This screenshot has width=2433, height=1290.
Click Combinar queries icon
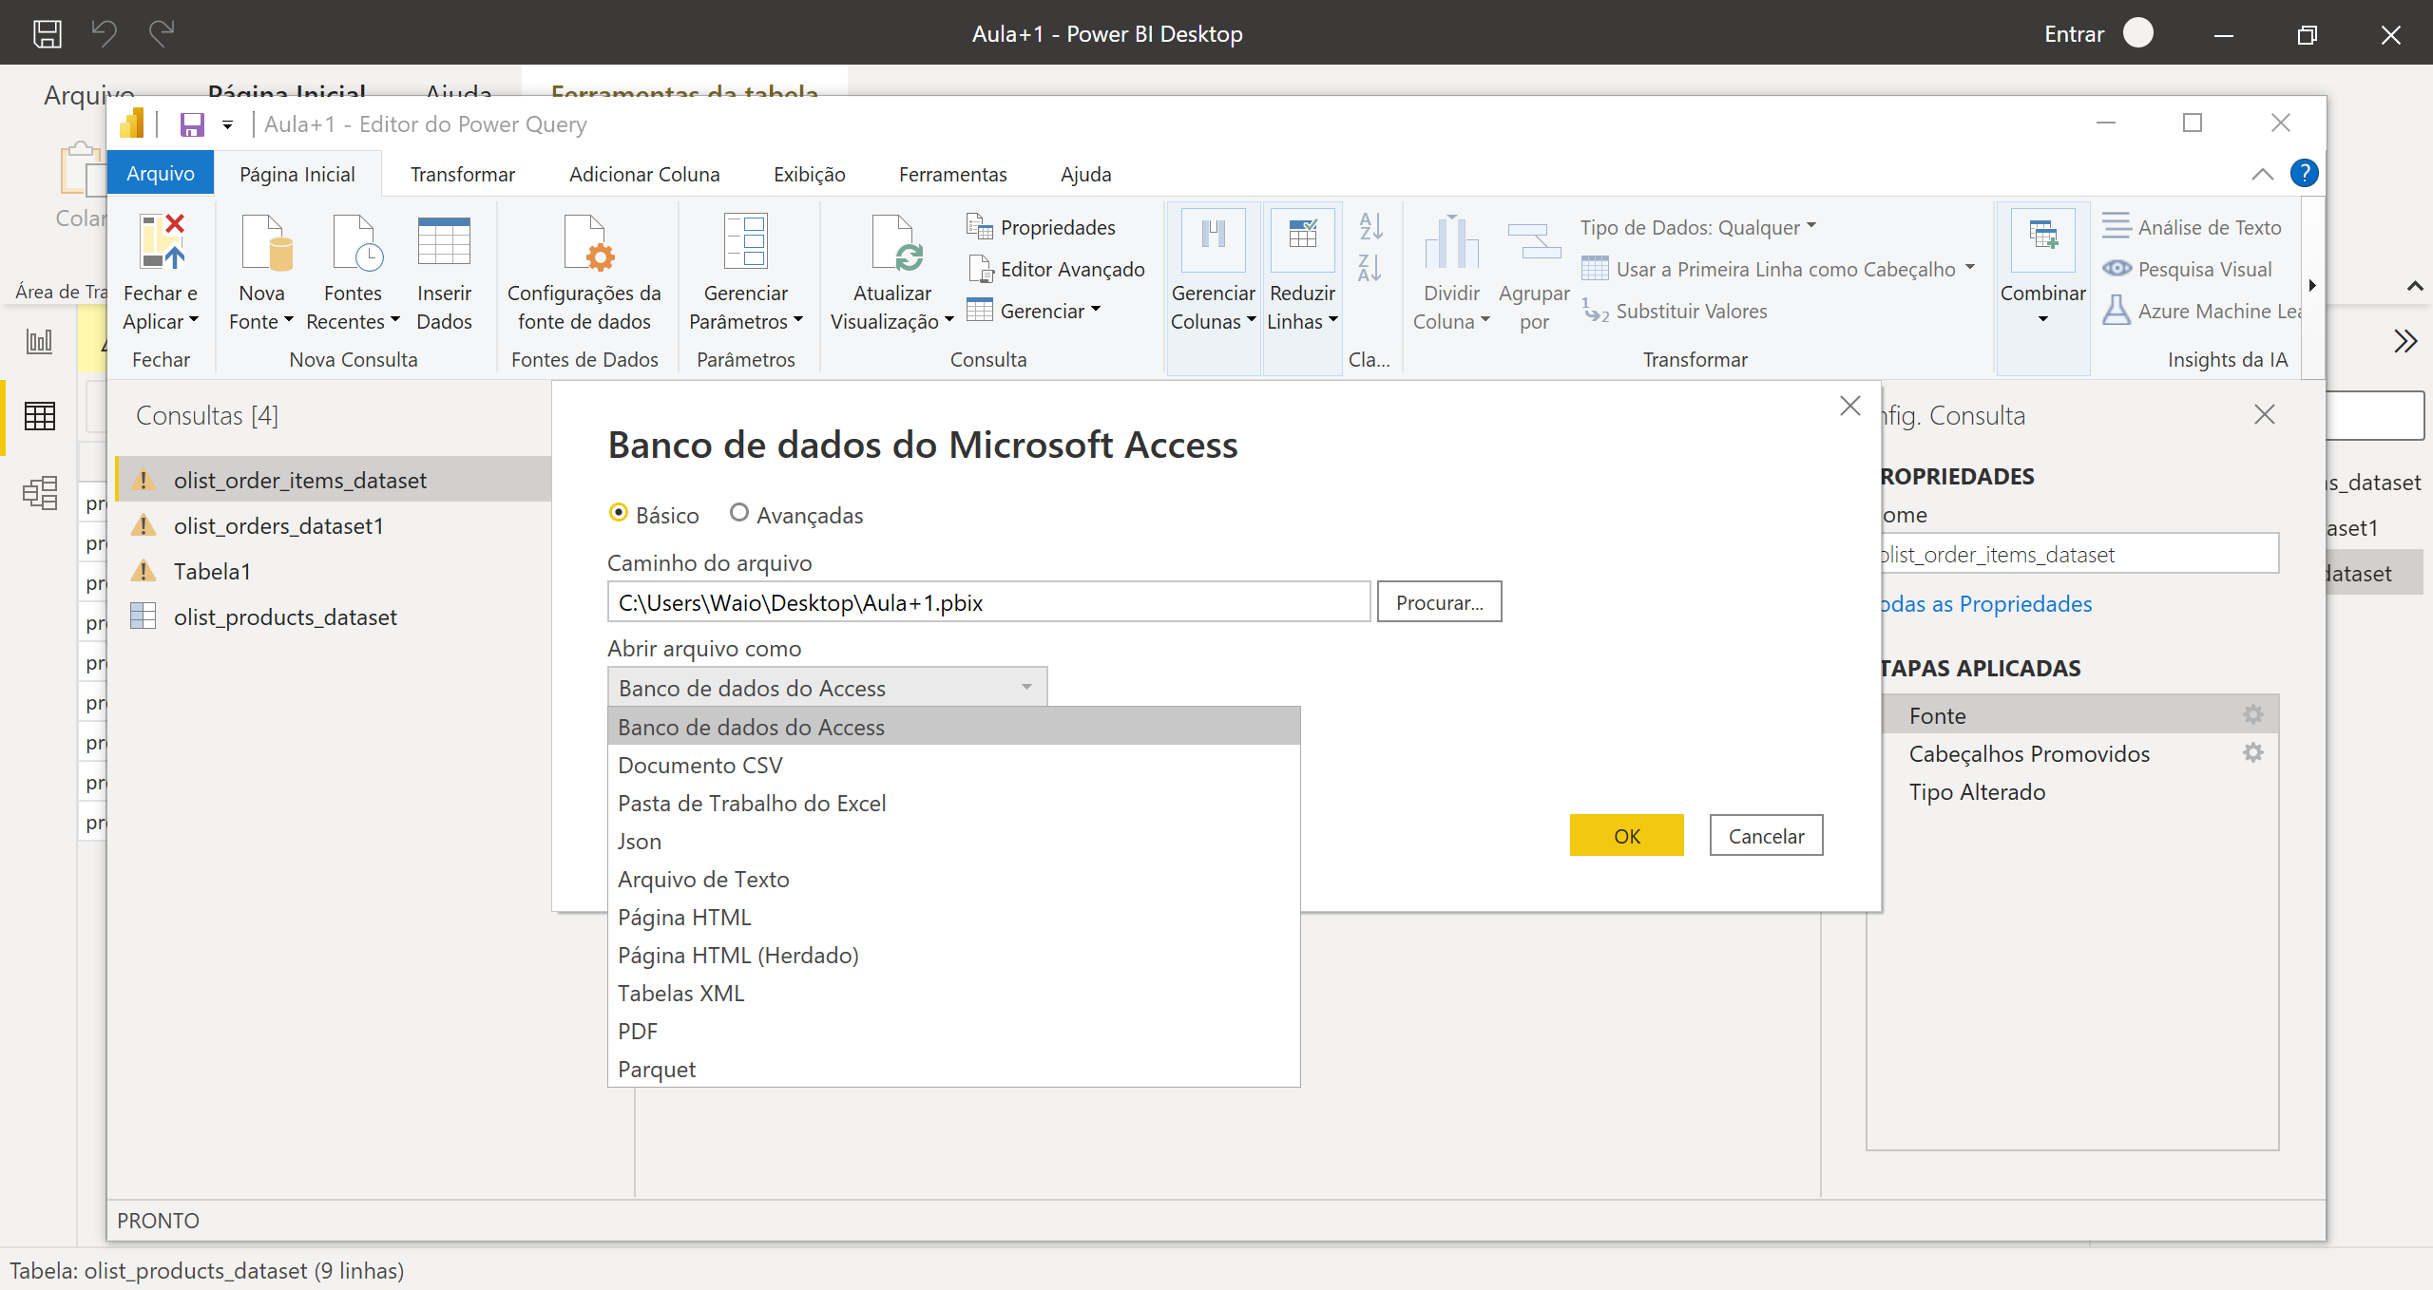coord(2043,239)
